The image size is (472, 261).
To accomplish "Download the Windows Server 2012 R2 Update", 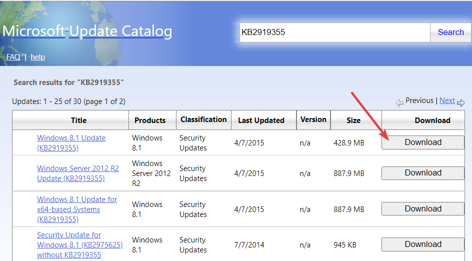I will pos(423,173).
